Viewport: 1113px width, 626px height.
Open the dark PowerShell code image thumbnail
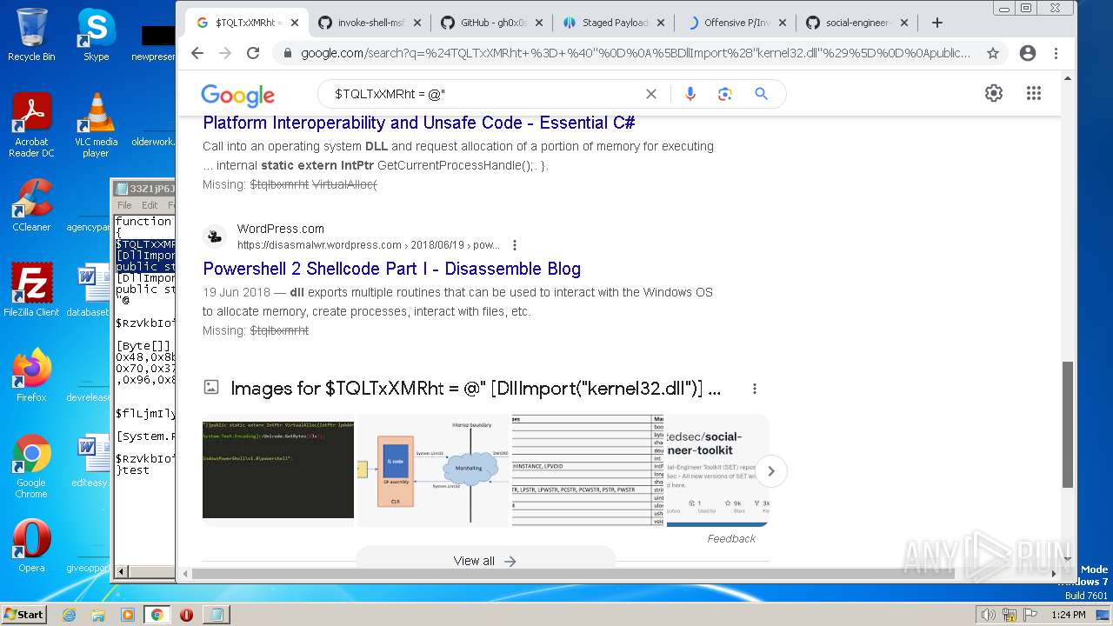[278, 469]
